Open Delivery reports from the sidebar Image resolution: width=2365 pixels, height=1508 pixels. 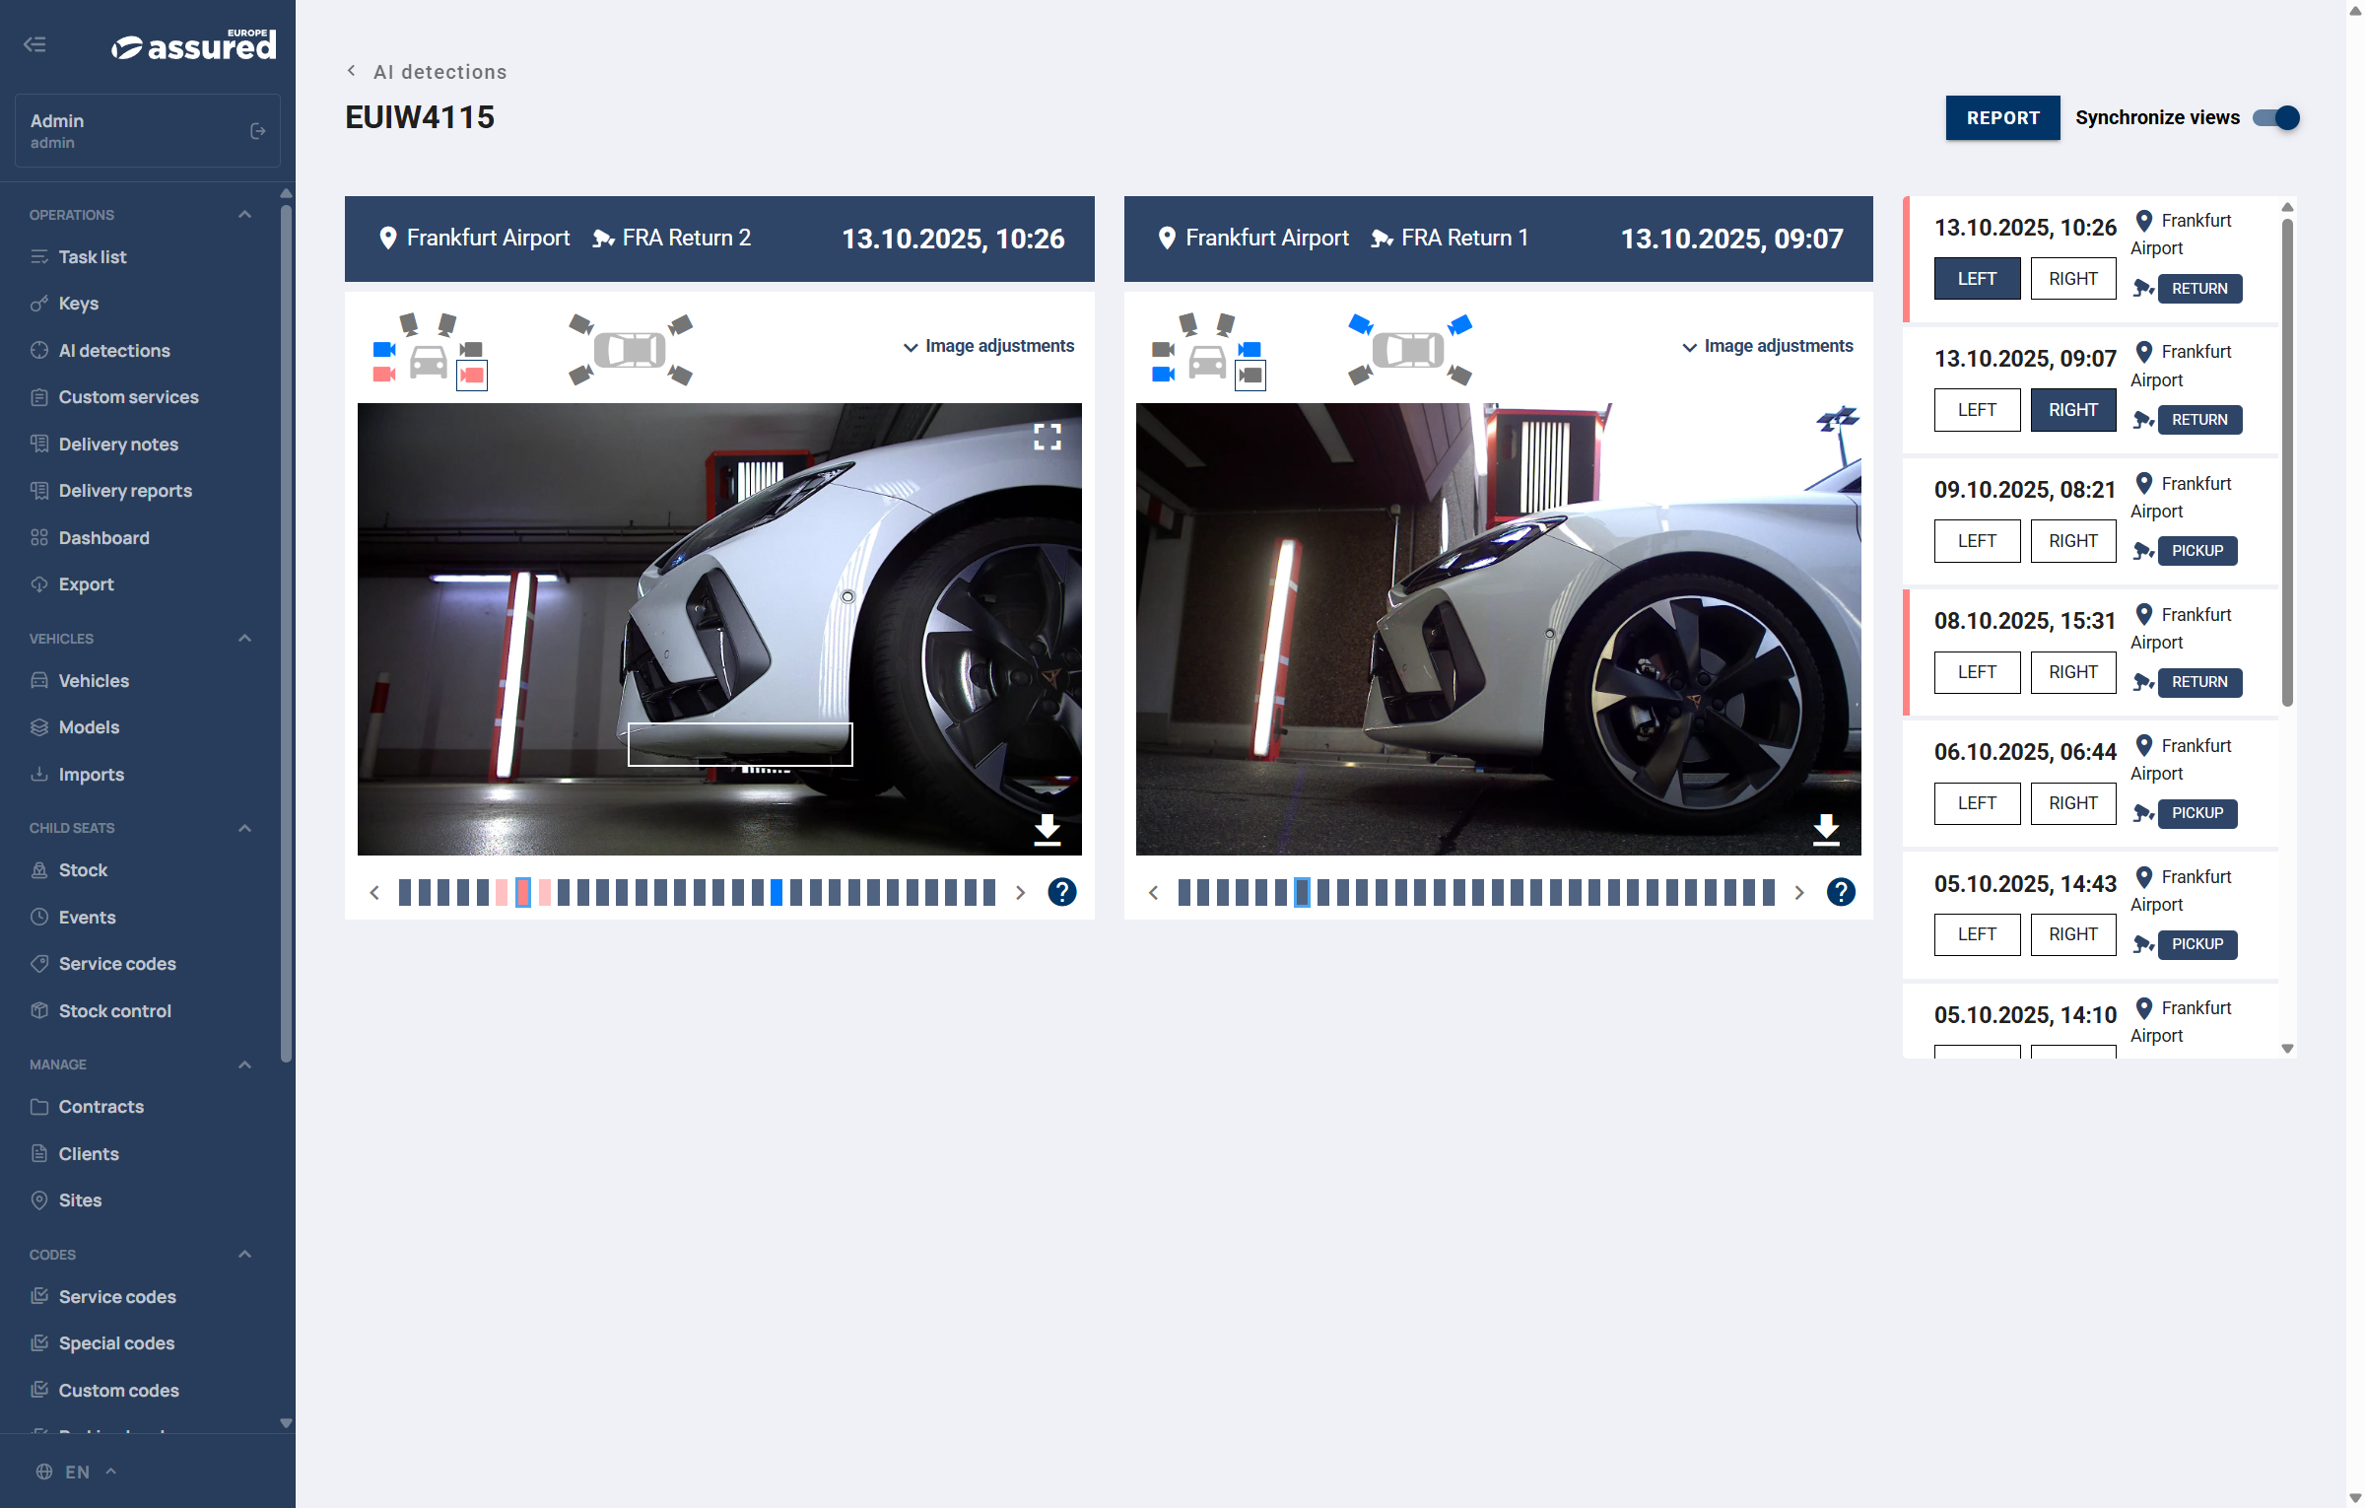(125, 490)
